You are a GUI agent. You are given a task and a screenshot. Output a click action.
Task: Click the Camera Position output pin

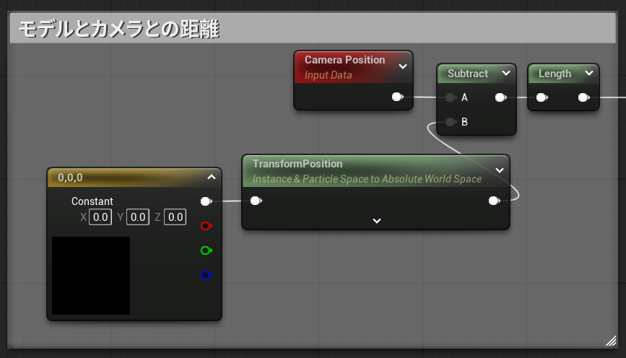[x=397, y=97]
